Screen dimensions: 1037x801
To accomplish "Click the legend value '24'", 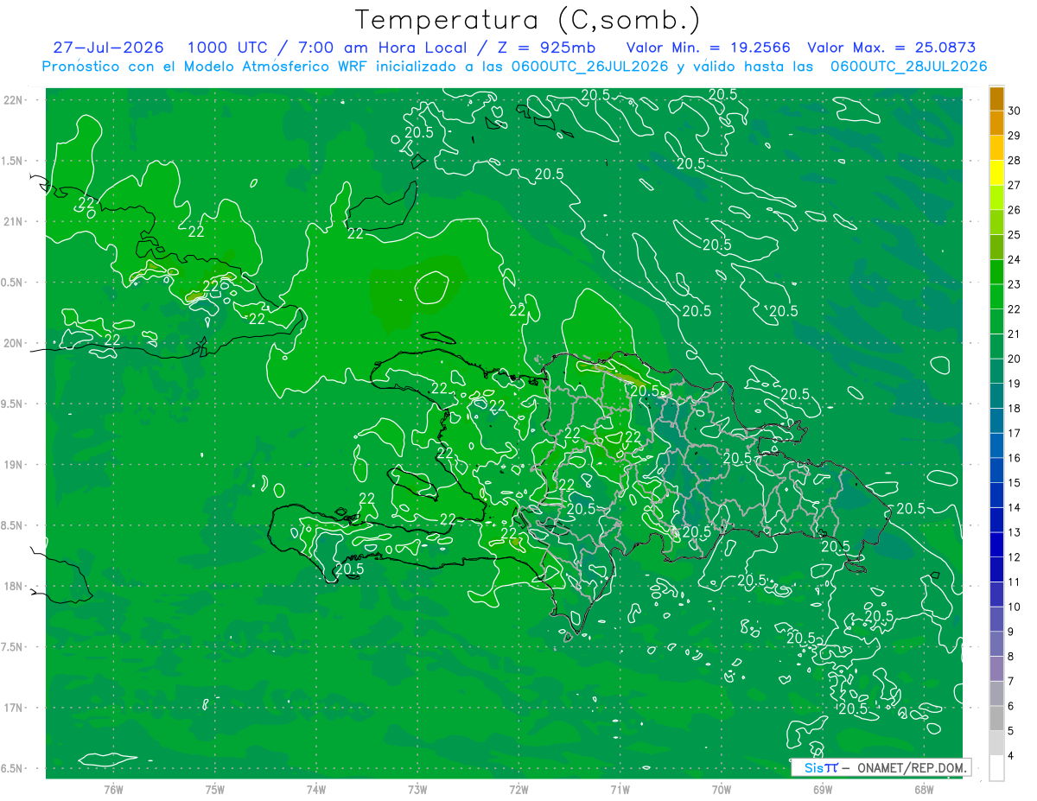I will tap(1015, 259).
